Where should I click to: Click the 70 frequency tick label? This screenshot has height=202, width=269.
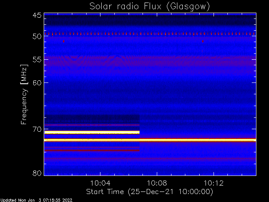click(37, 129)
